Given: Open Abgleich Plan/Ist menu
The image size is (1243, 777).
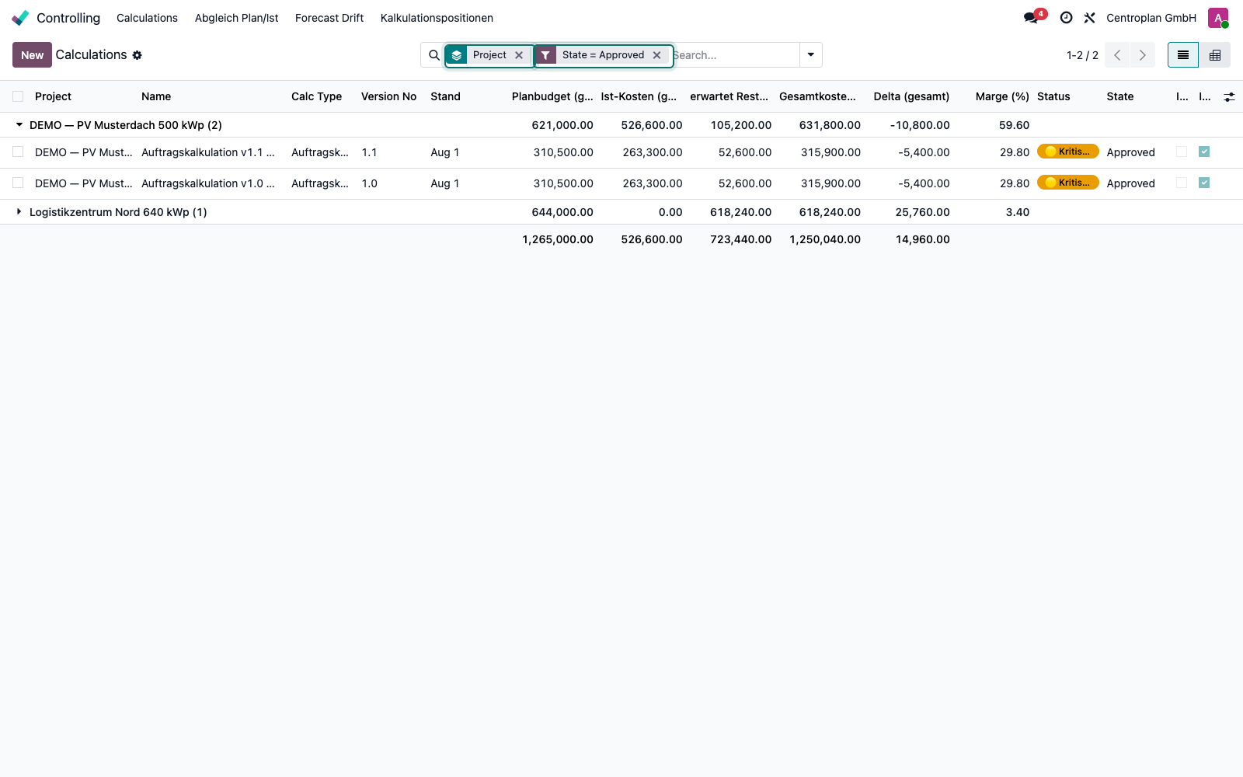Looking at the screenshot, I should (236, 18).
